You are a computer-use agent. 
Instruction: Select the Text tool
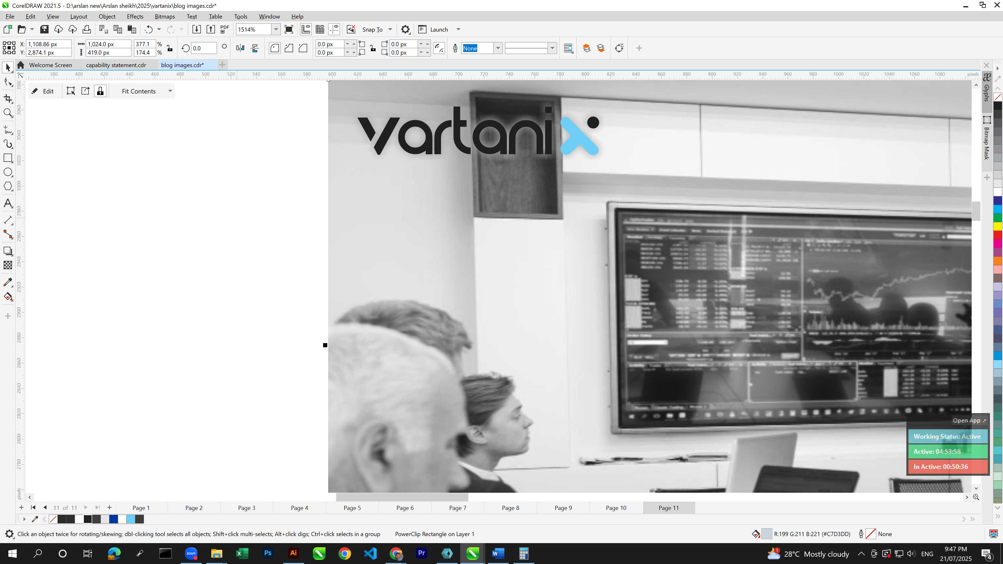click(x=8, y=204)
